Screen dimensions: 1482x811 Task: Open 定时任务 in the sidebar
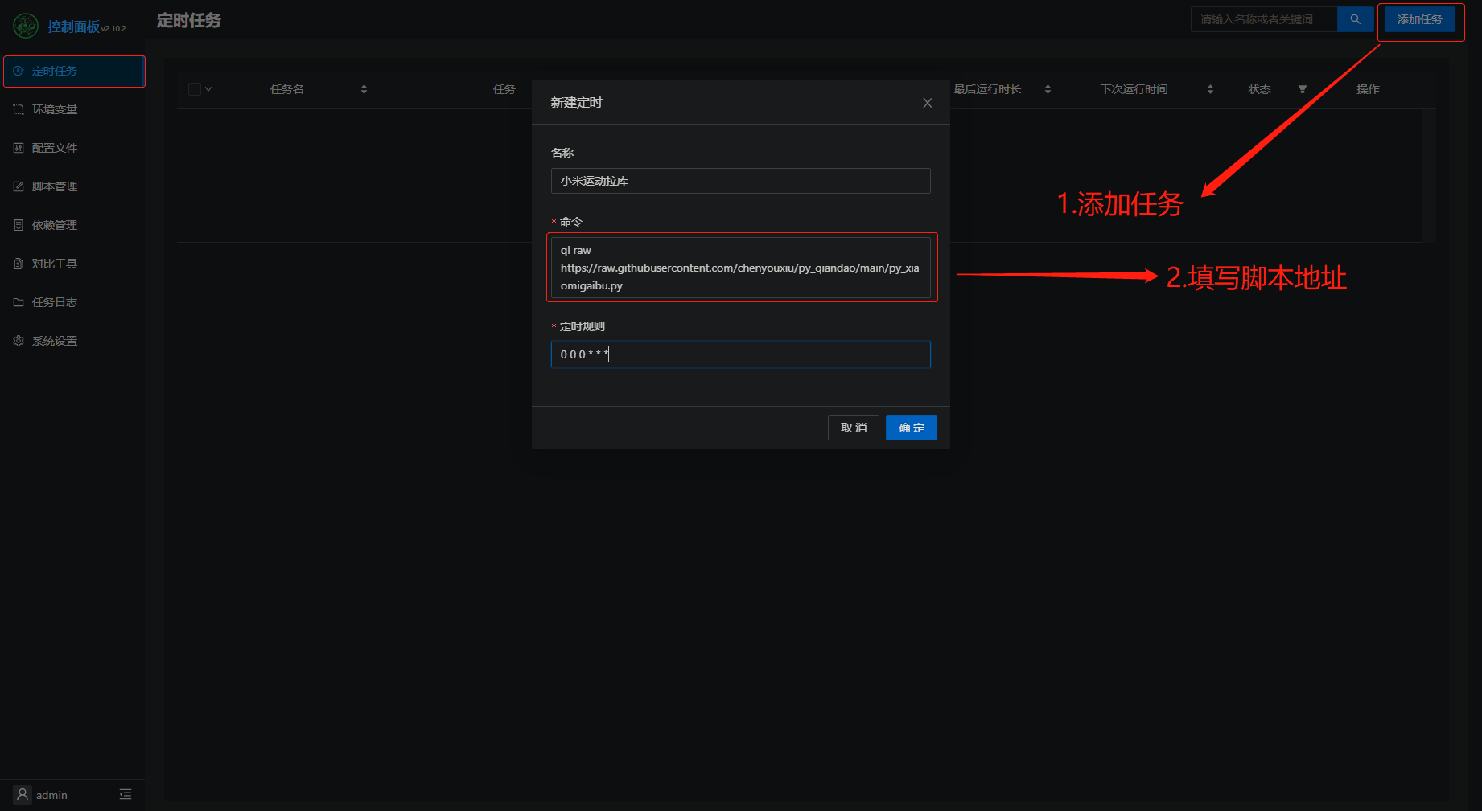click(x=74, y=71)
